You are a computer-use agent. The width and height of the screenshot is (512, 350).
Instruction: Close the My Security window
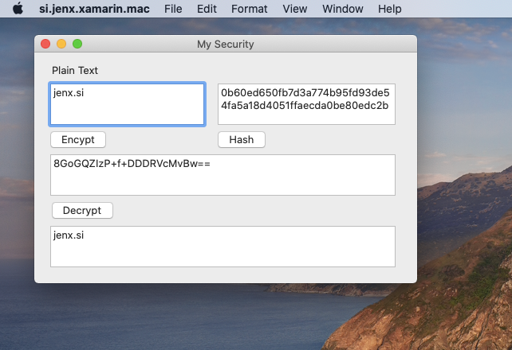click(x=45, y=44)
